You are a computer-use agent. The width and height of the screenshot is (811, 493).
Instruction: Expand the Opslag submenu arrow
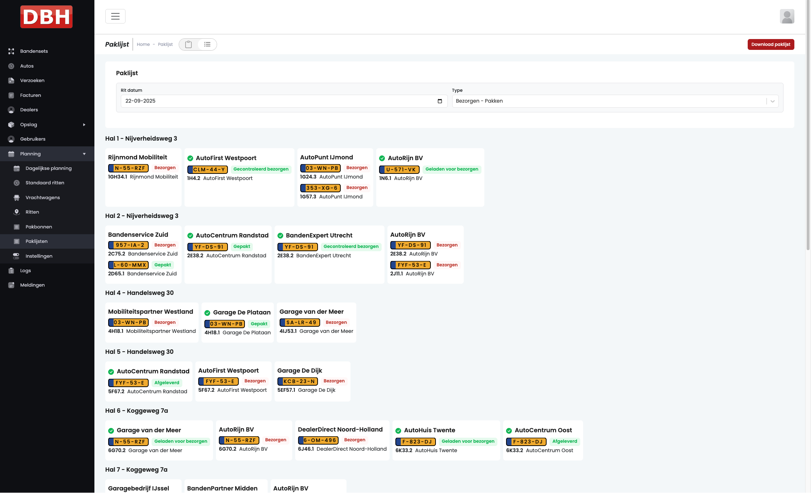[x=84, y=125]
